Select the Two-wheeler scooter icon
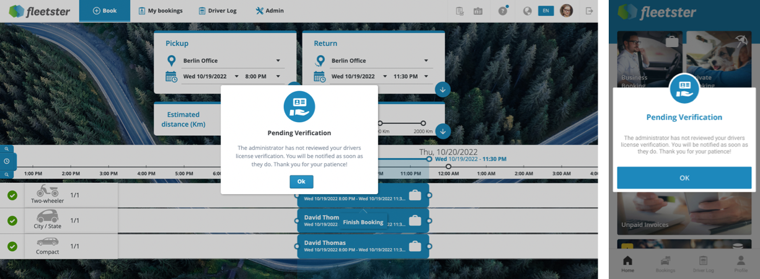 click(x=48, y=191)
